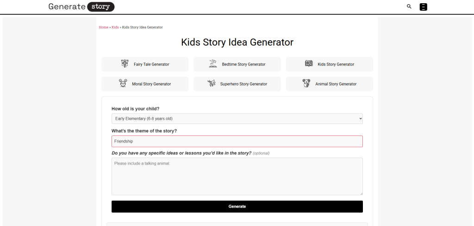Click the Kids breadcrumb link
474x226 pixels.
(115, 27)
